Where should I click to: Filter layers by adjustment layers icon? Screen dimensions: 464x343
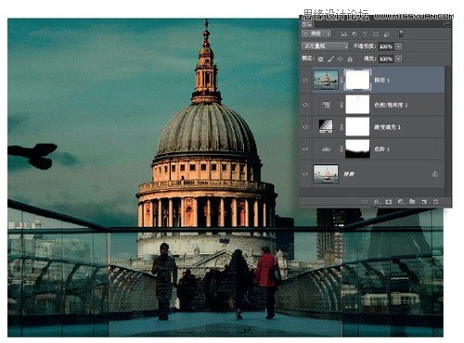click(354, 34)
